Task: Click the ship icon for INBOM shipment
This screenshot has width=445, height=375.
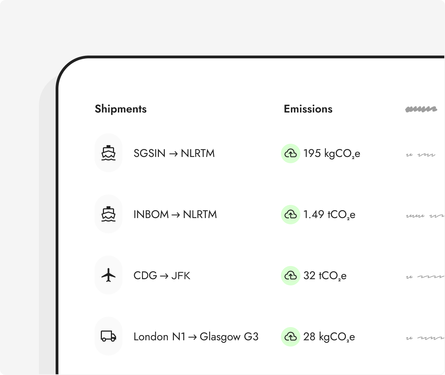Action: [x=108, y=214]
